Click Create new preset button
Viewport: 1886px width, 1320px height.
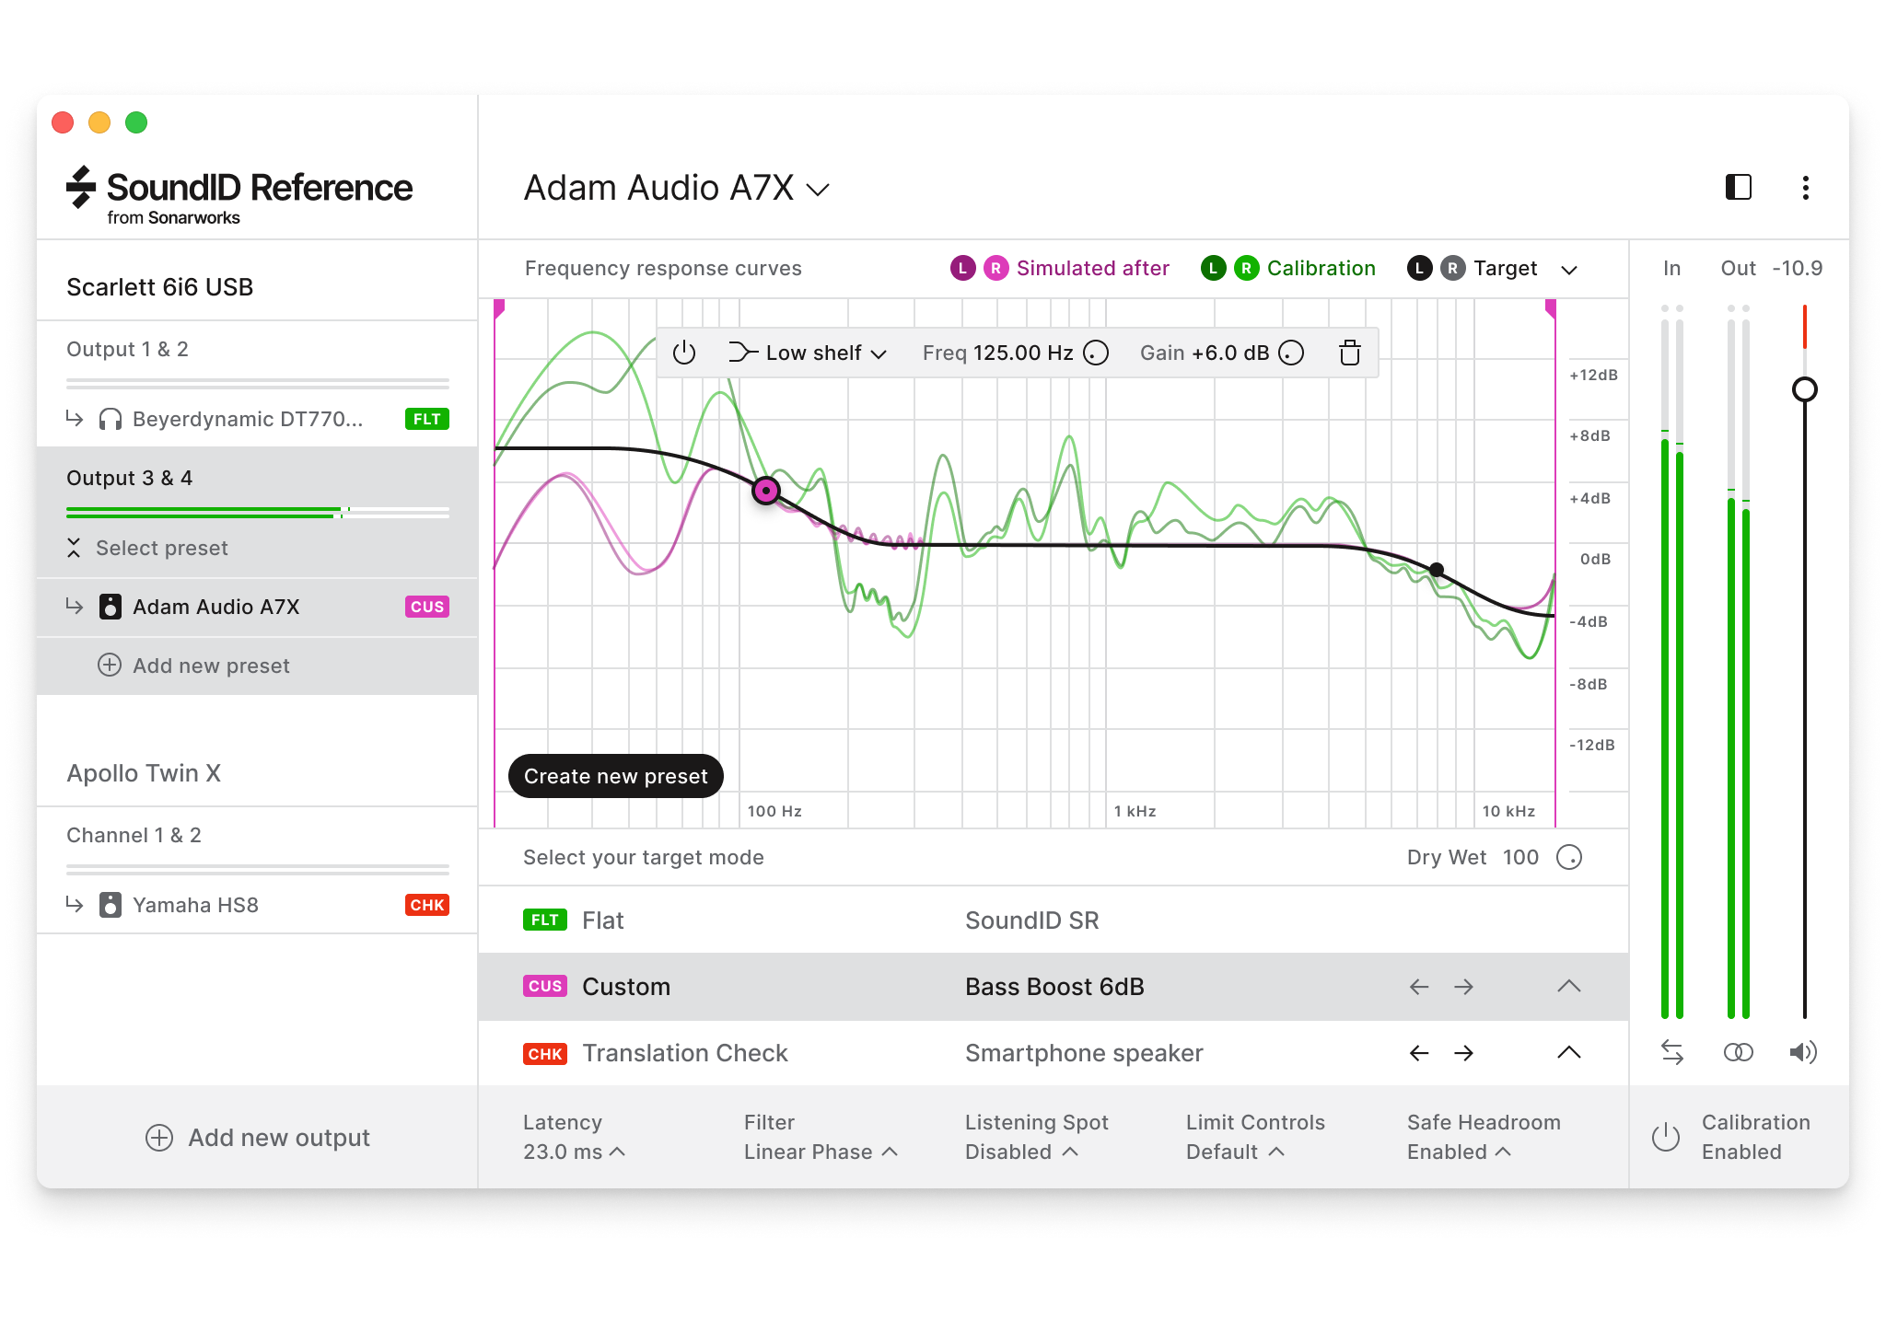[615, 776]
